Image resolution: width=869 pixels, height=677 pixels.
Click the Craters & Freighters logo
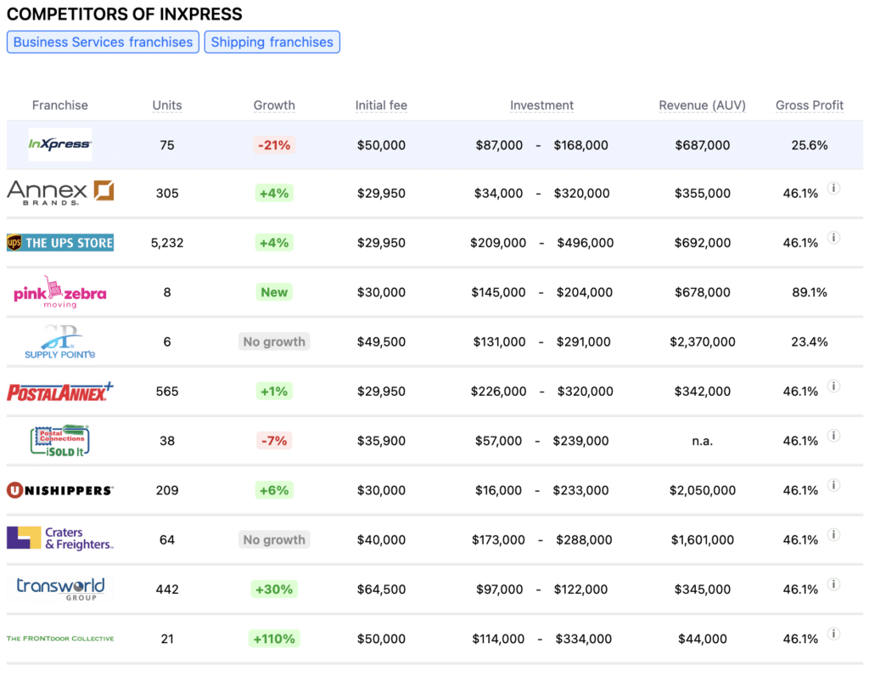pos(60,539)
